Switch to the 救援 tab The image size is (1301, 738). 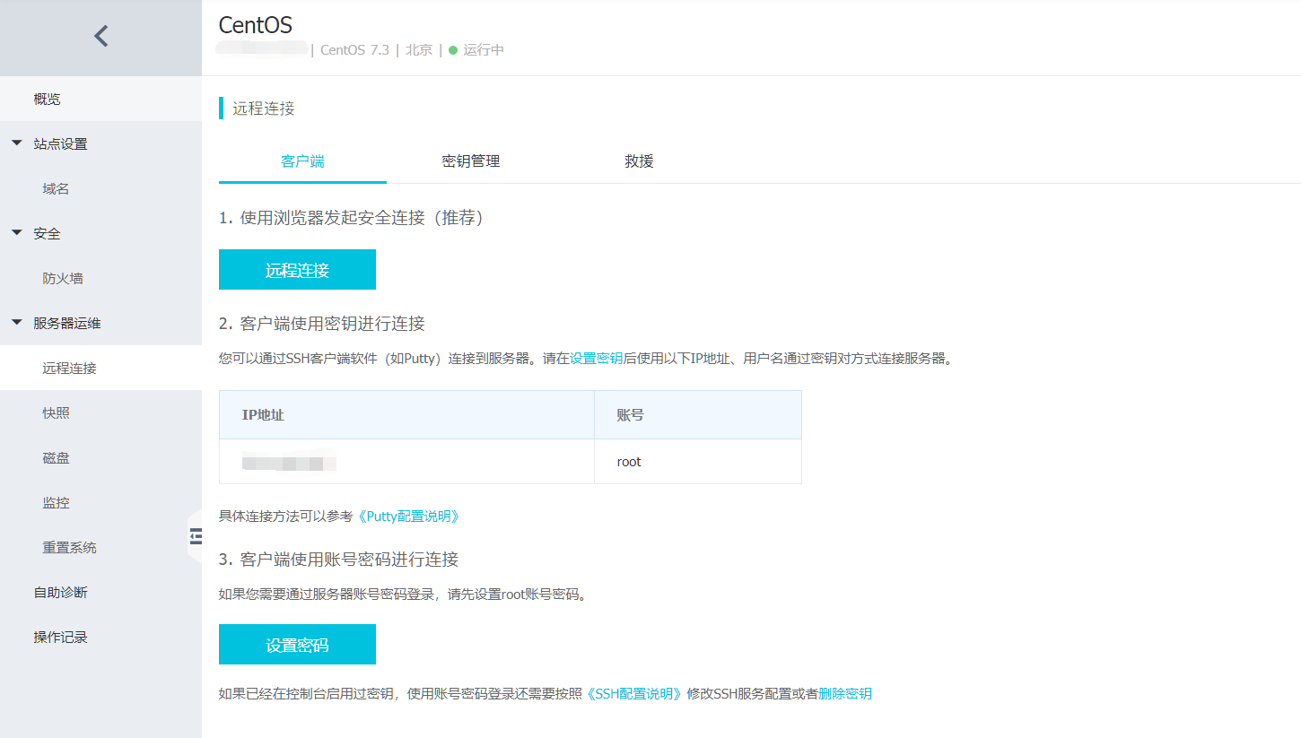pyautogui.click(x=639, y=161)
